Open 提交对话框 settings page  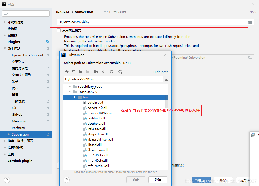coord(20,68)
